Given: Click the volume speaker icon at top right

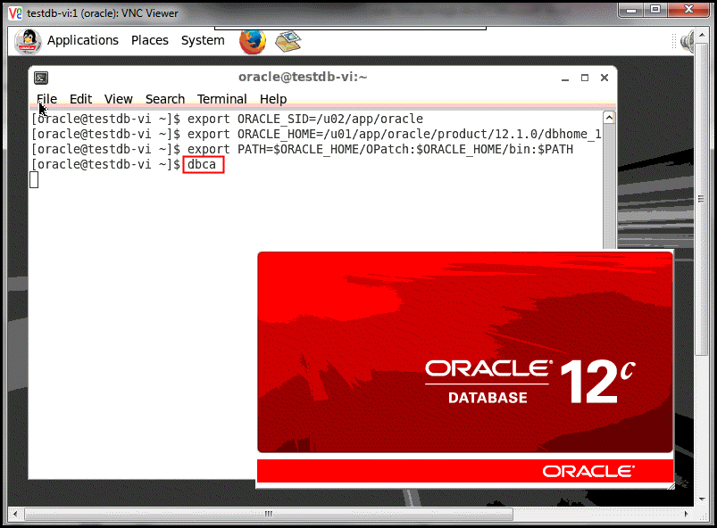Looking at the screenshot, I should tap(685, 40).
